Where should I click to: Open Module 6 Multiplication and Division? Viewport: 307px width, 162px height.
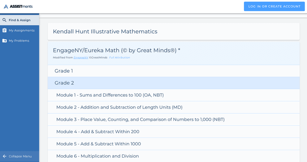coord(98,156)
